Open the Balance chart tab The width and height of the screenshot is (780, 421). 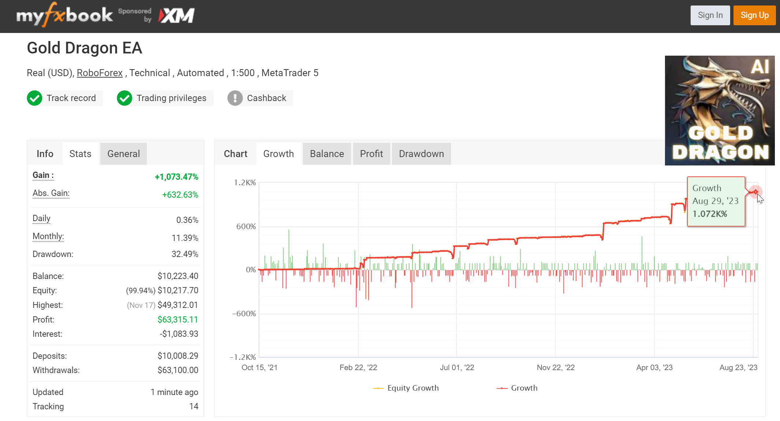327,154
